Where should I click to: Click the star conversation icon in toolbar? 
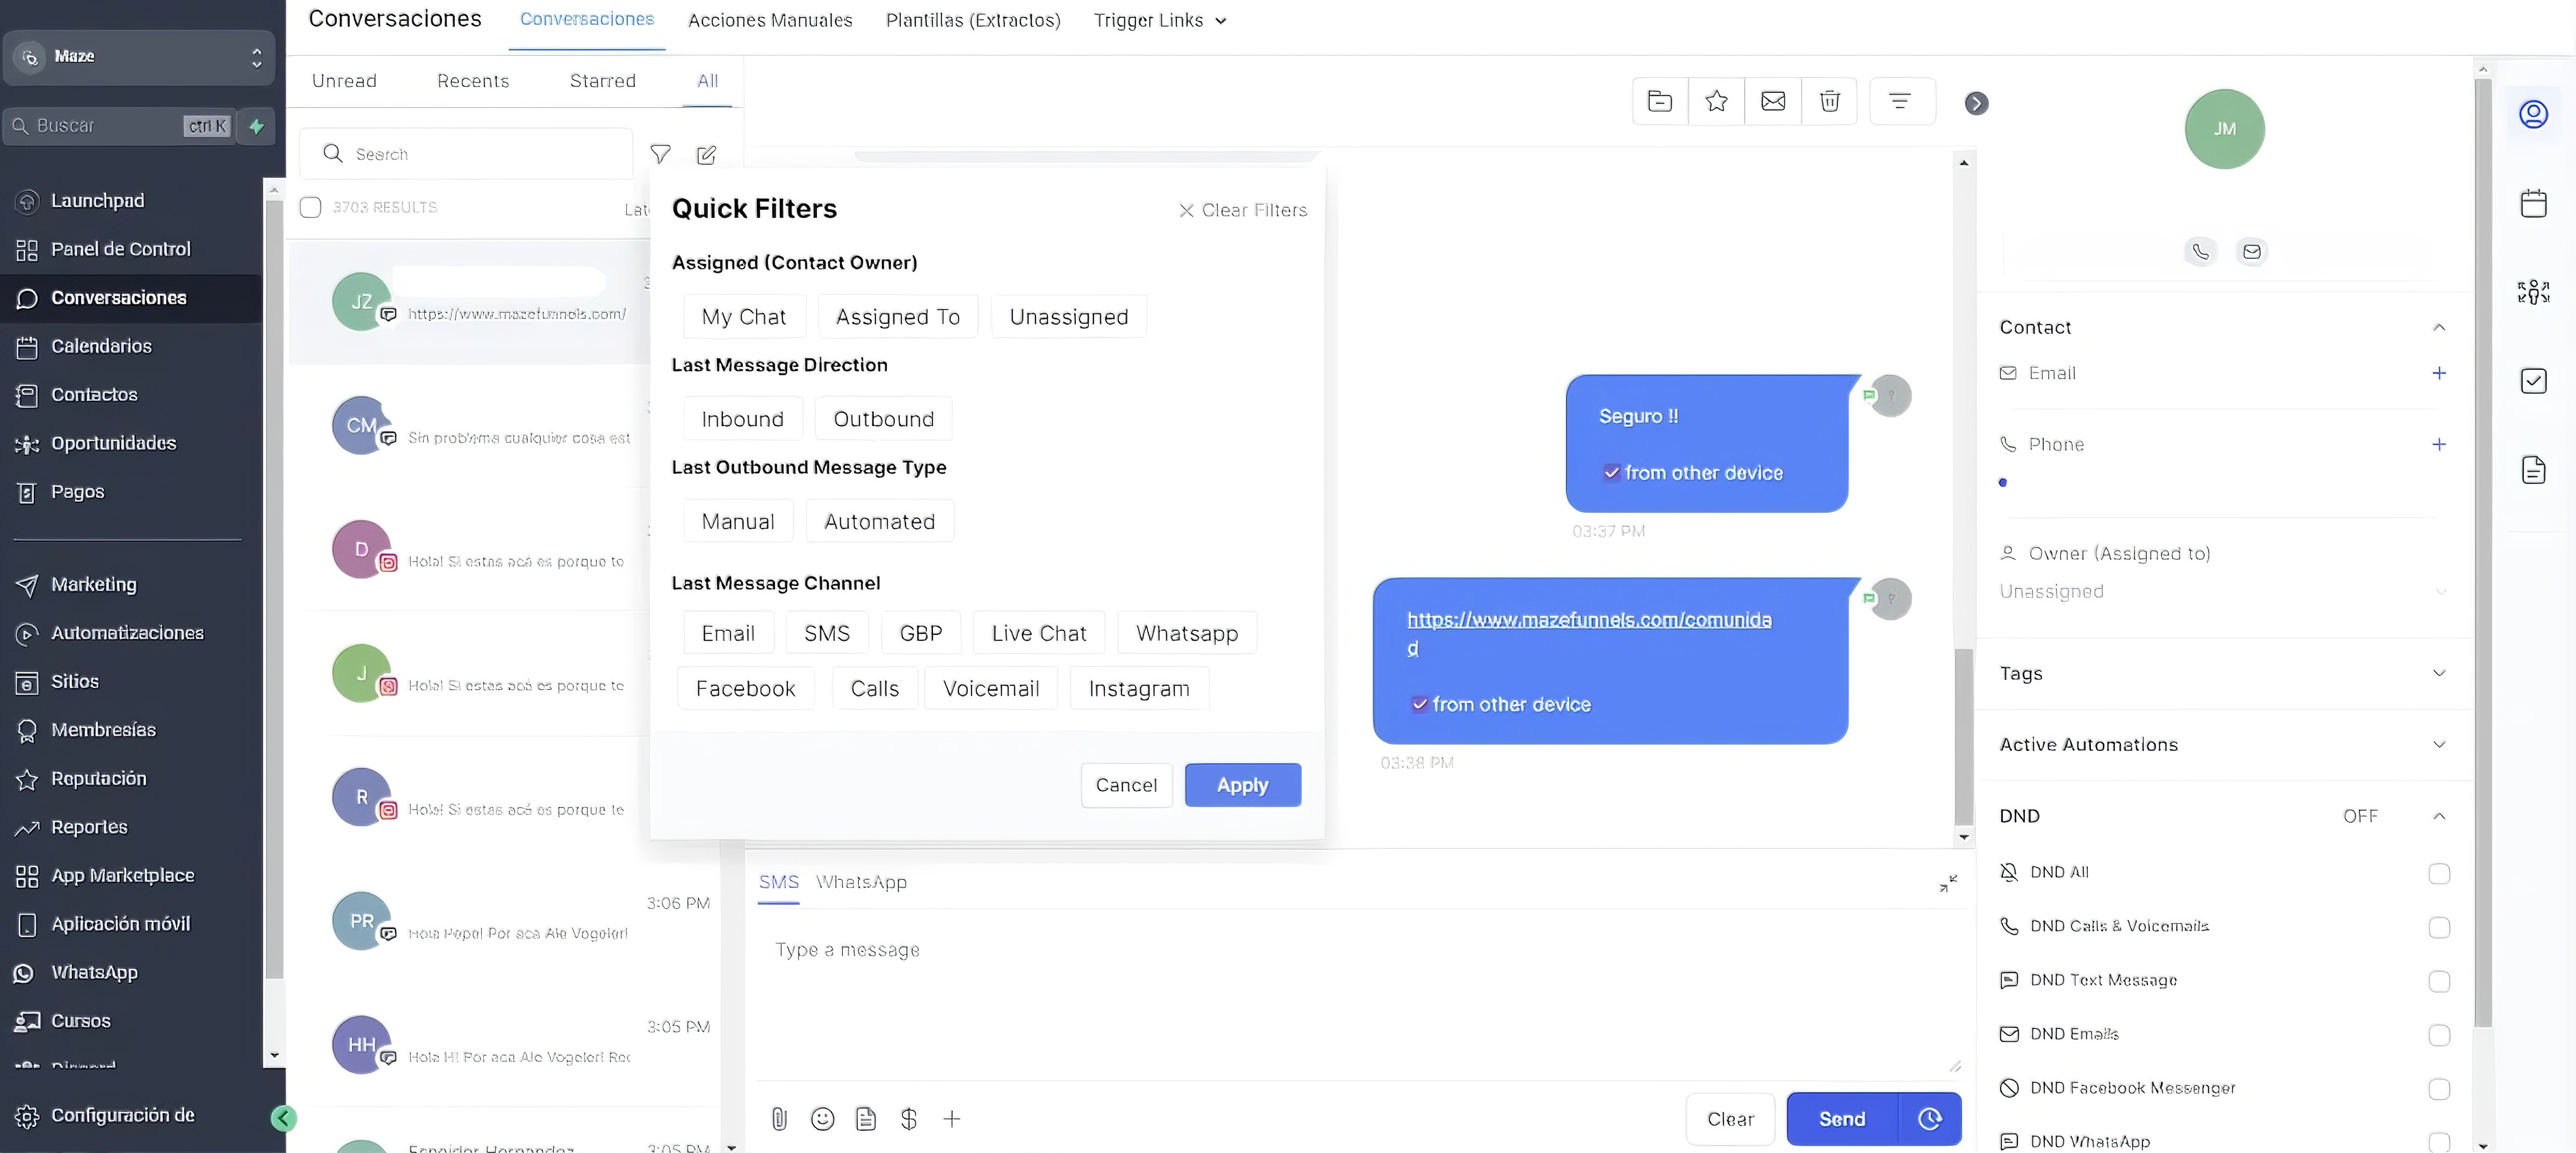1716,101
